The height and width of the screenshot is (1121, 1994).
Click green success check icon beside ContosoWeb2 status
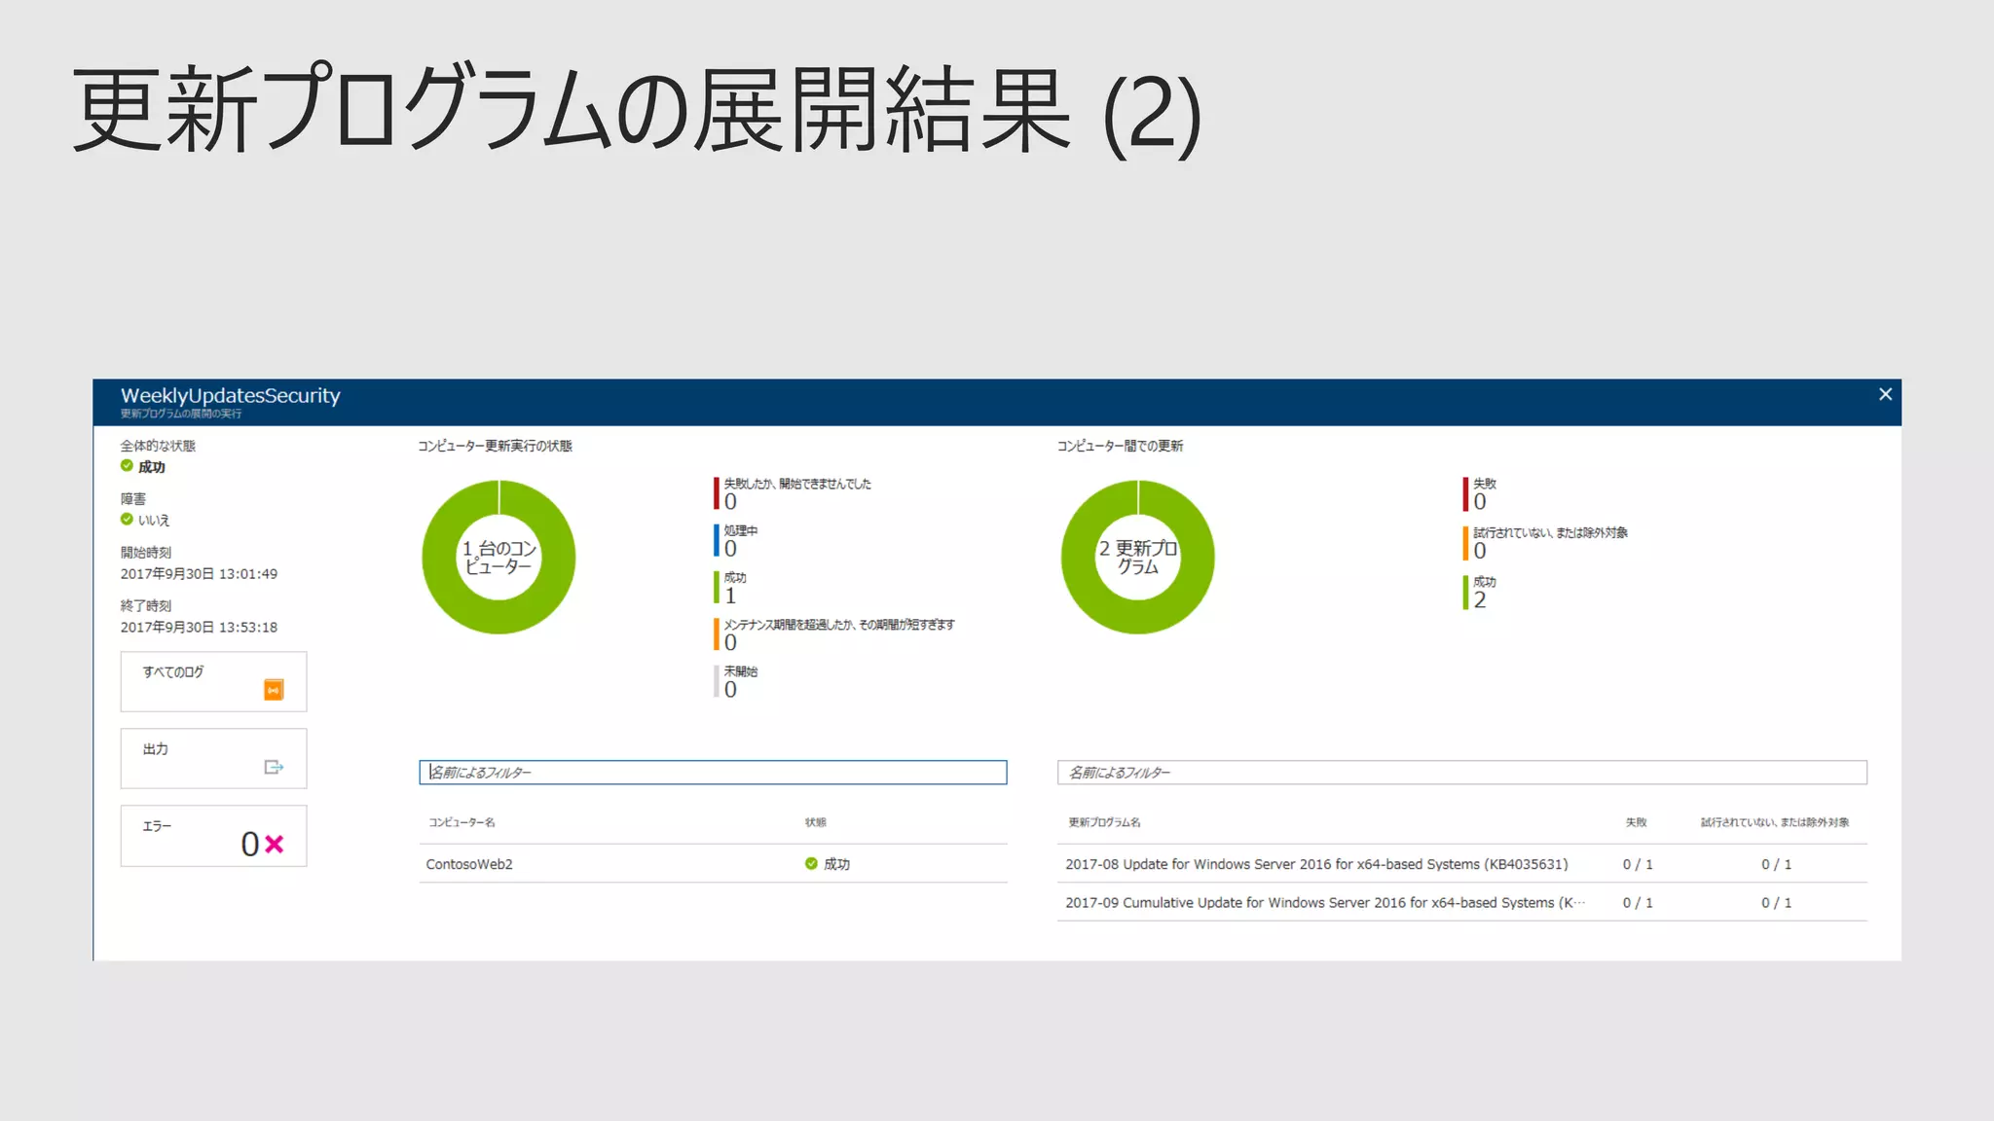[811, 863]
